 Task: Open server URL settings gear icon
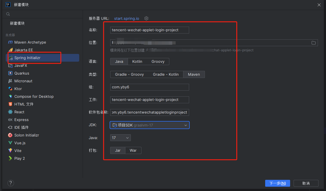(146, 18)
